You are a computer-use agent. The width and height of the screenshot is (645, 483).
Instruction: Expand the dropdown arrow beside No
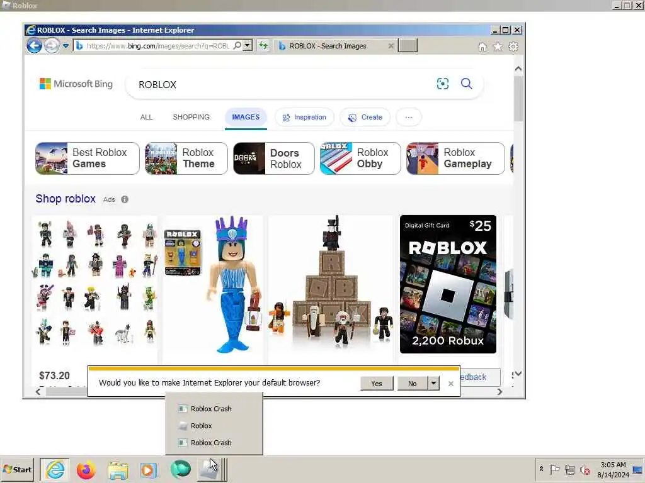coord(433,383)
